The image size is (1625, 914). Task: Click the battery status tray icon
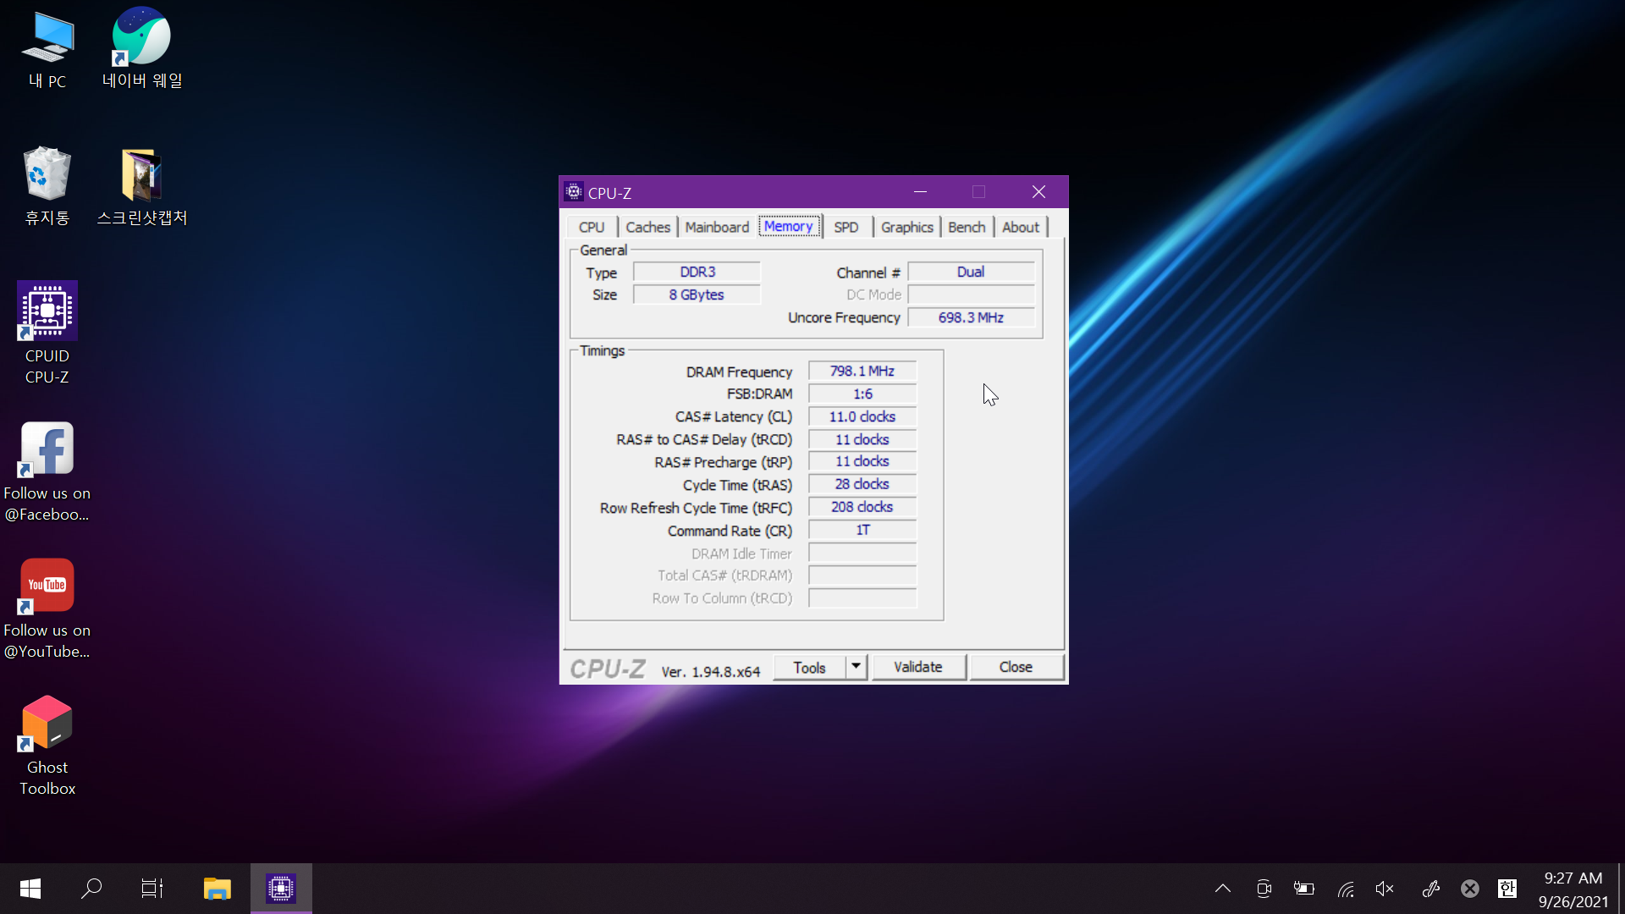tap(1304, 889)
